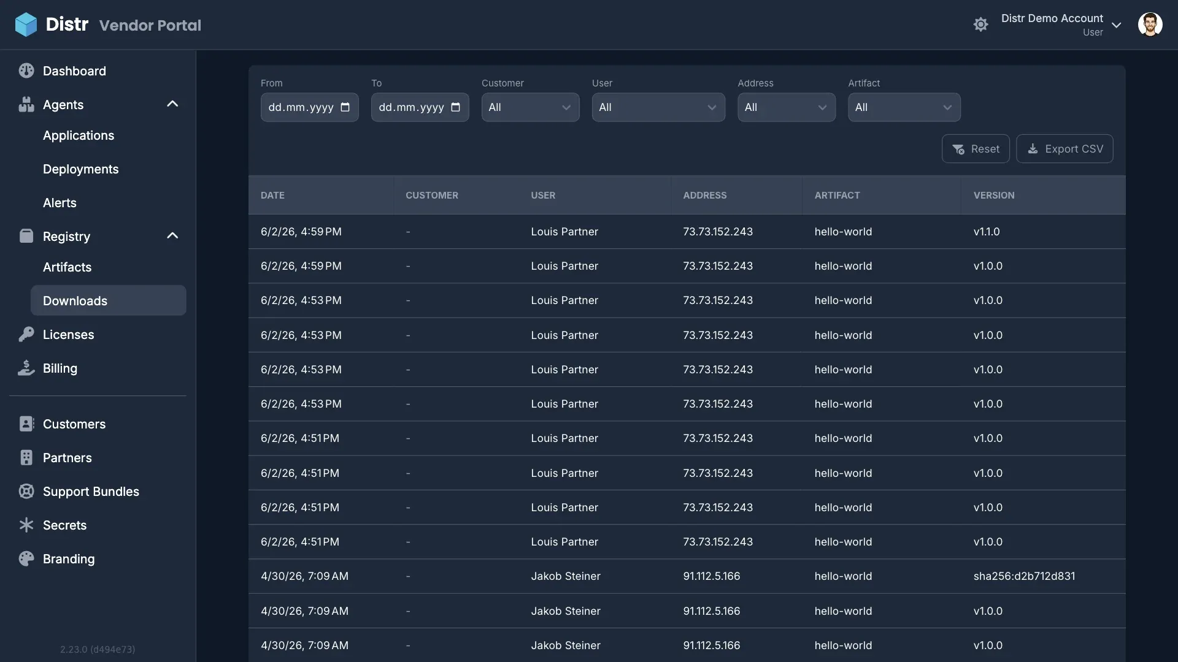Collapse the Agents section chevron
Image resolution: width=1178 pixels, height=662 pixels.
pyautogui.click(x=172, y=104)
